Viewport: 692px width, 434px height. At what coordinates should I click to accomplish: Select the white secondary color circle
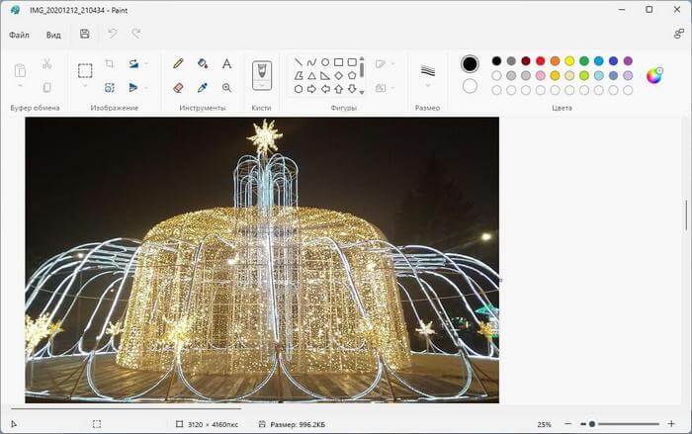pos(470,86)
